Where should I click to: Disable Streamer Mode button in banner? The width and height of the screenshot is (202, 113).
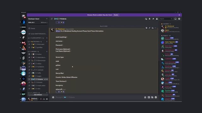(x=116, y=15)
